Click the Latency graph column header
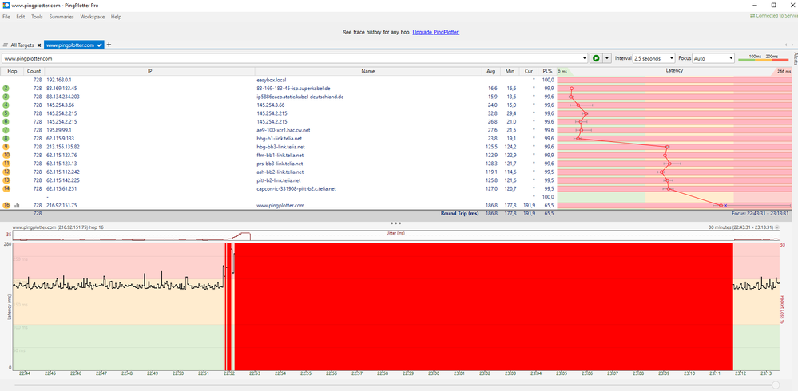The image size is (798, 391). coord(674,71)
